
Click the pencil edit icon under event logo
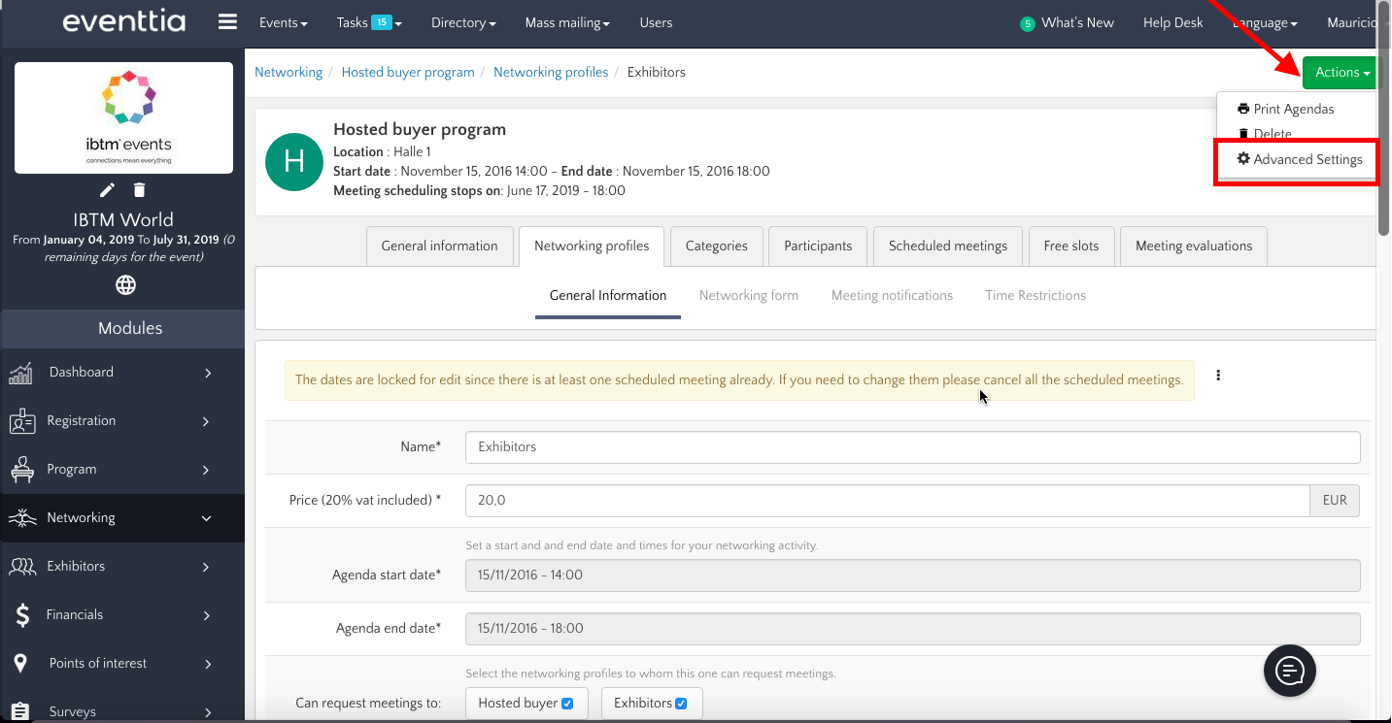(108, 190)
